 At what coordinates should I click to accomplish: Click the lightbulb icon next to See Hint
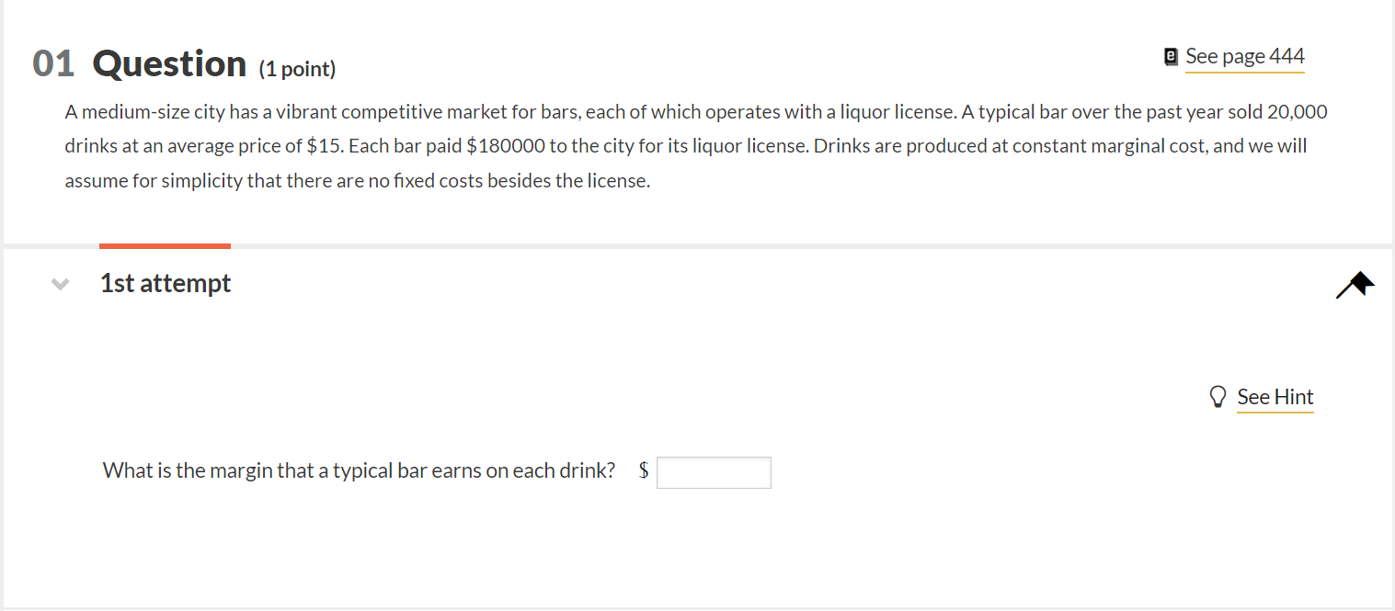coord(1218,396)
